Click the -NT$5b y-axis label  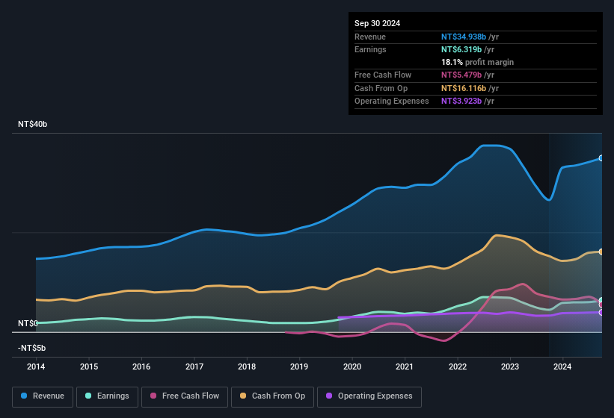(x=31, y=348)
